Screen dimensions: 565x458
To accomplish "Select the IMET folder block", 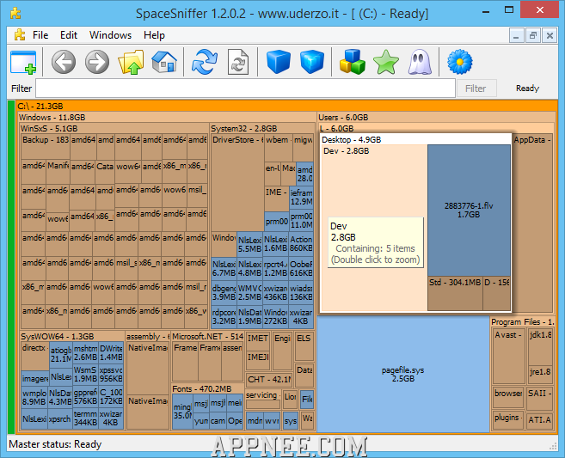I will (x=258, y=342).
